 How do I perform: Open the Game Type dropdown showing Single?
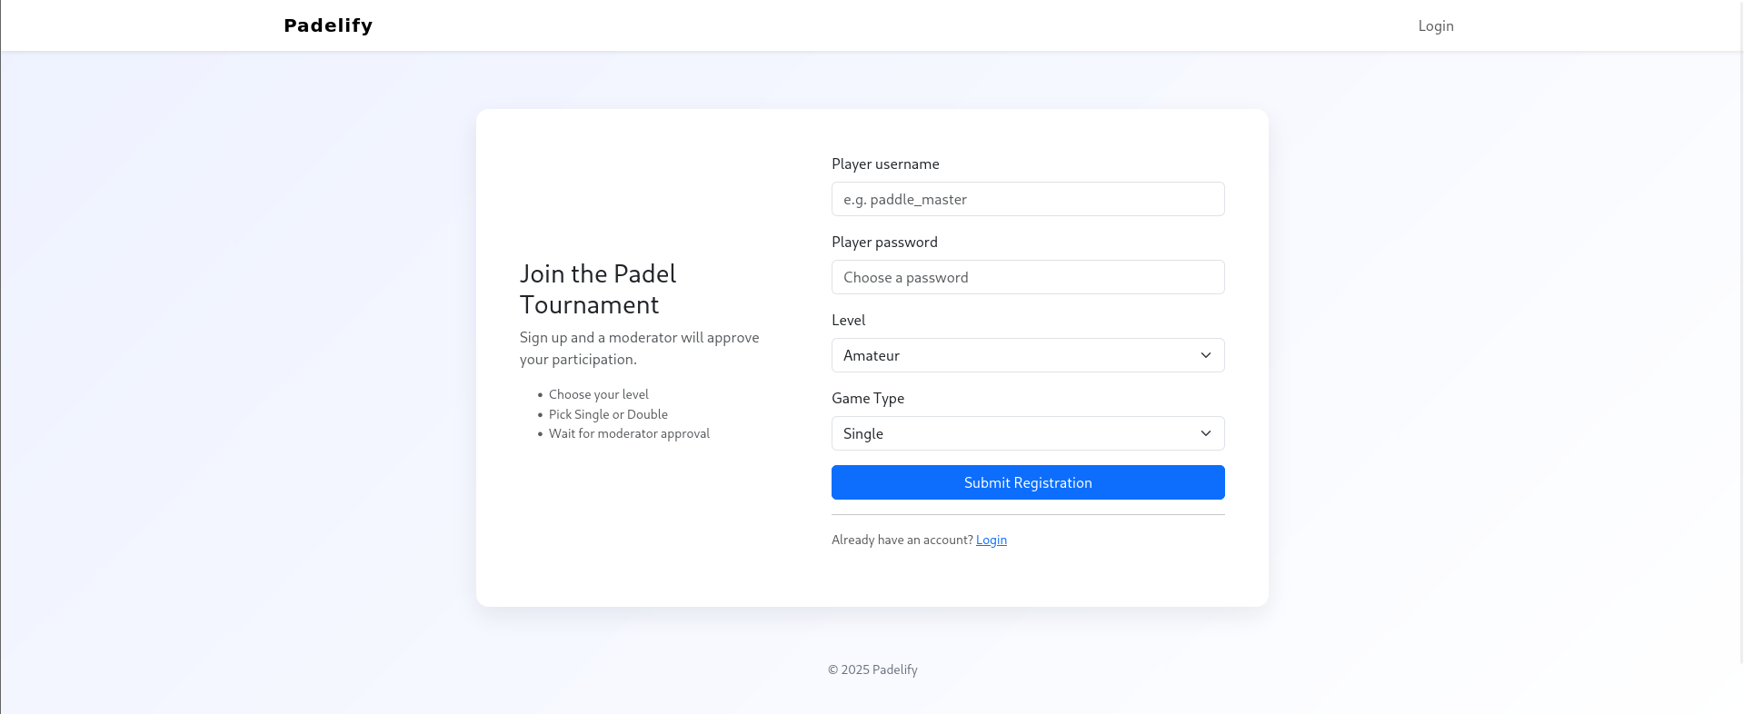(x=1028, y=433)
